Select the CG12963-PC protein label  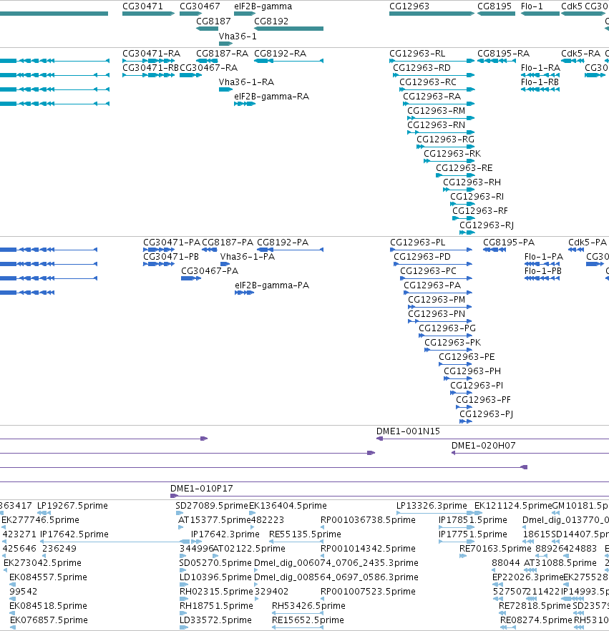[428, 271]
